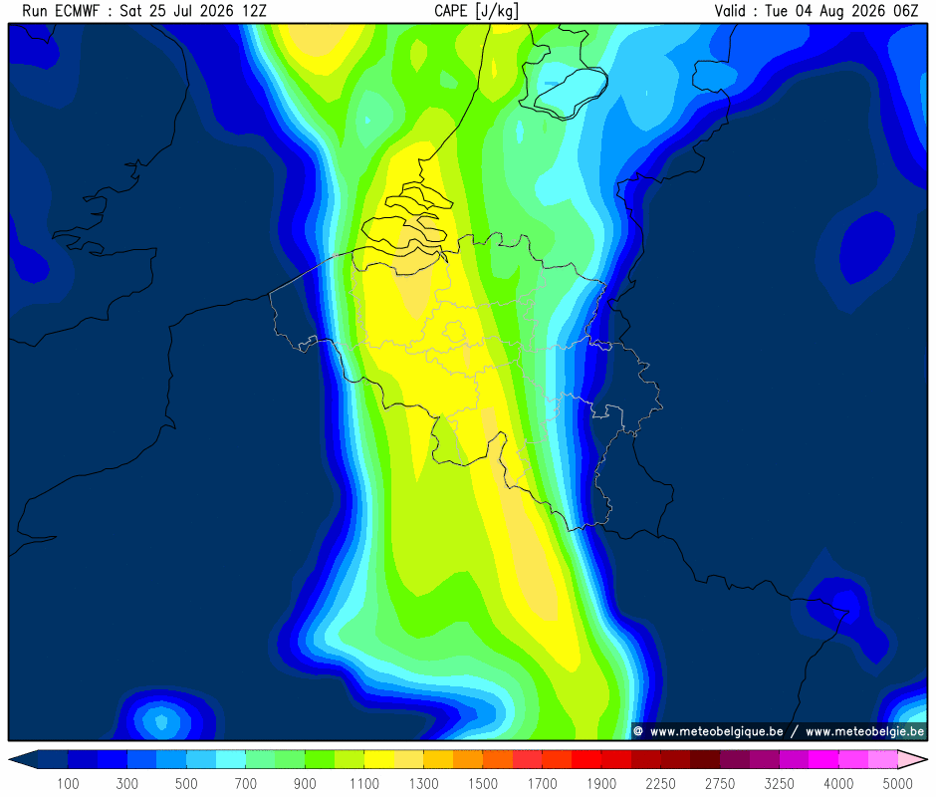Click the dark navy under-100 arrow on colorbar

tap(23, 759)
